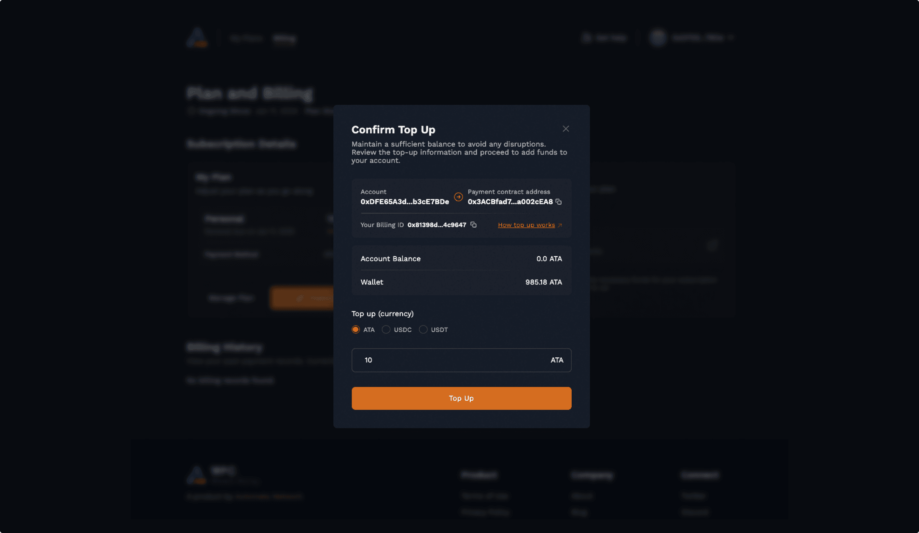This screenshot has height=533, width=919.
Task: Copy the Billing ID
Action: point(473,225)
